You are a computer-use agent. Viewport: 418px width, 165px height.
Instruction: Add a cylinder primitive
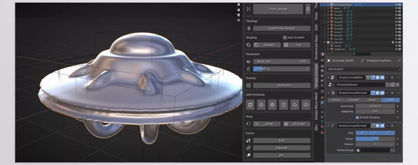pos(283,105)
